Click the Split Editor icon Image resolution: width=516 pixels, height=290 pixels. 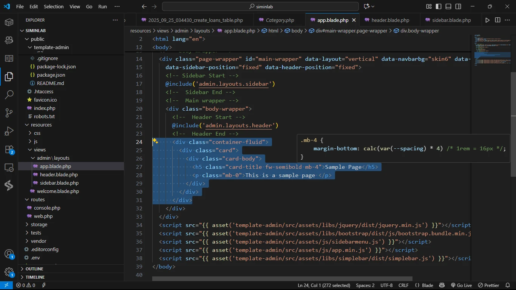coord(497,20)
